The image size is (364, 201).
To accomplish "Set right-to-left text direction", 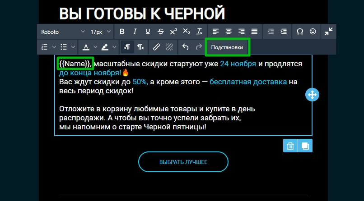I will (x=140, y=47).
